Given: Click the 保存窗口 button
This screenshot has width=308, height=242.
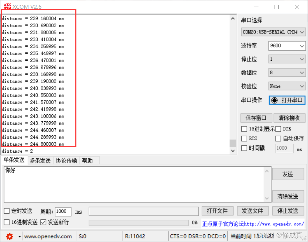Looking at the screenshot, I should tap(256, 118).
